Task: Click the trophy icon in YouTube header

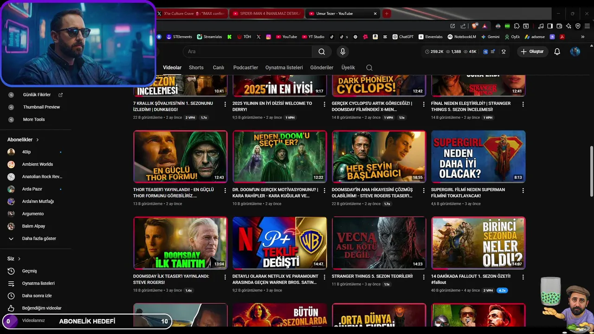Action: (x=504, y=51)
